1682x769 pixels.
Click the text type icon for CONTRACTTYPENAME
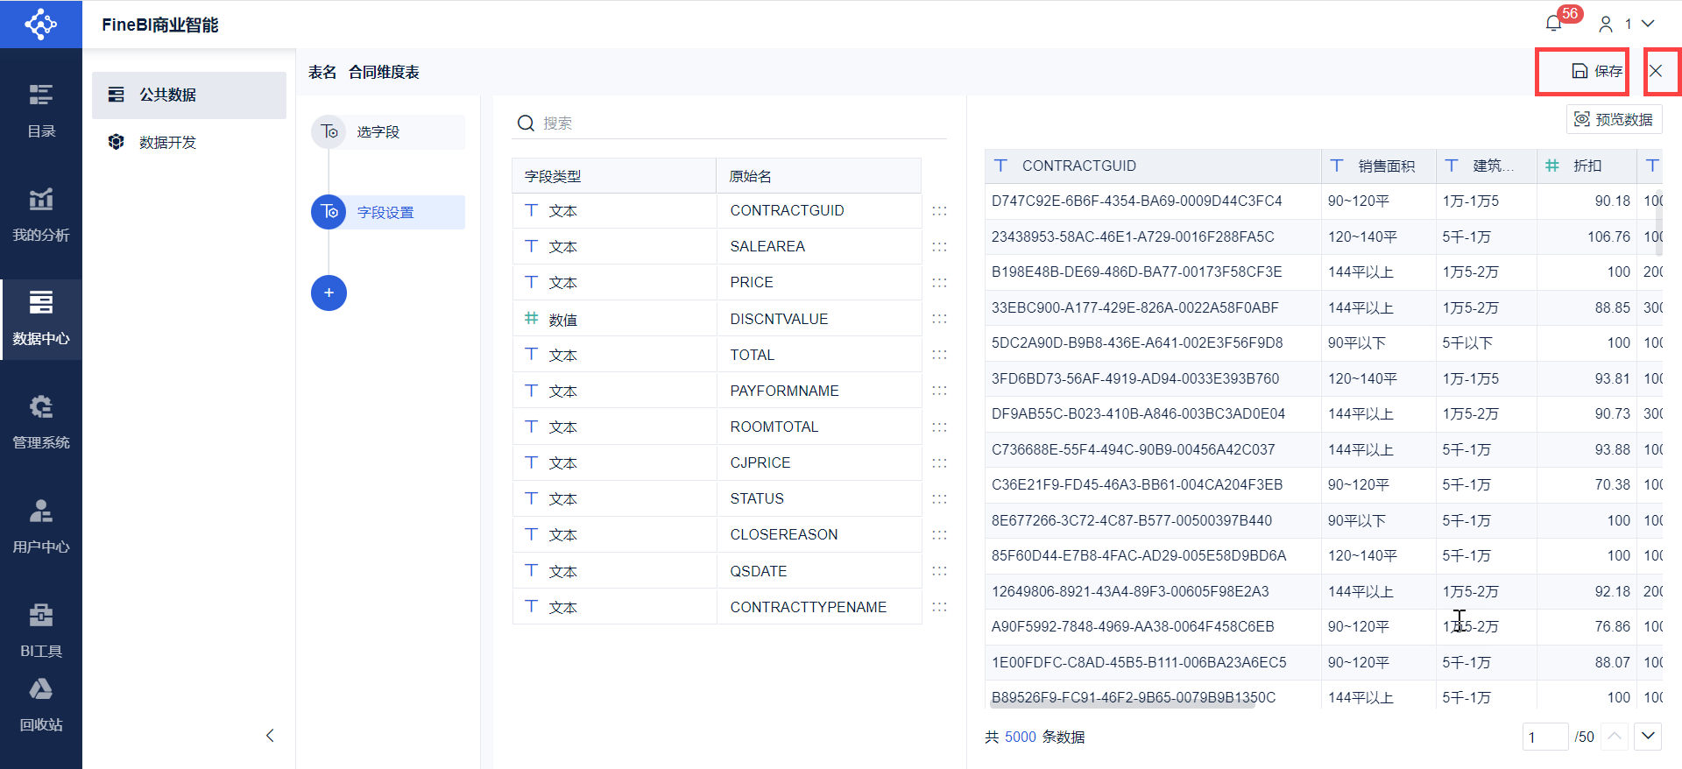[531, 607]
